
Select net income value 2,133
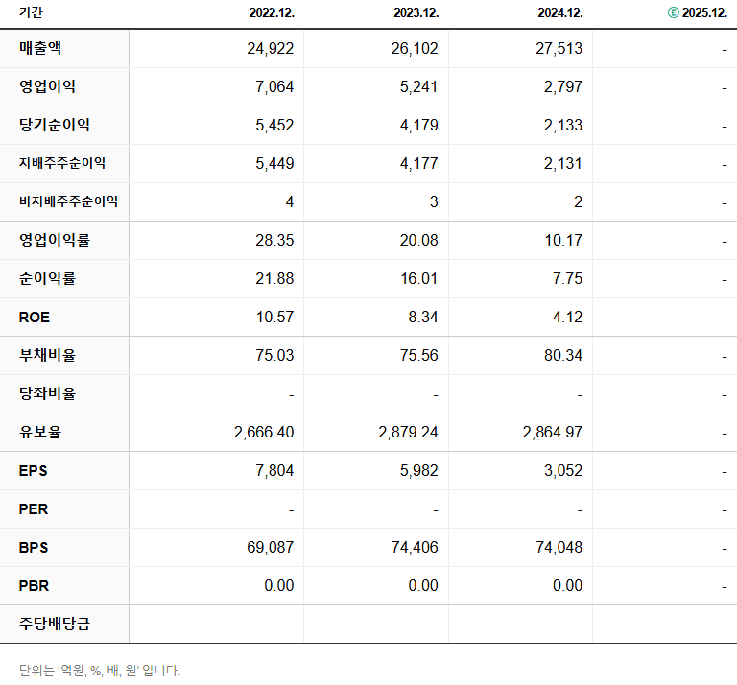(563, 125)
